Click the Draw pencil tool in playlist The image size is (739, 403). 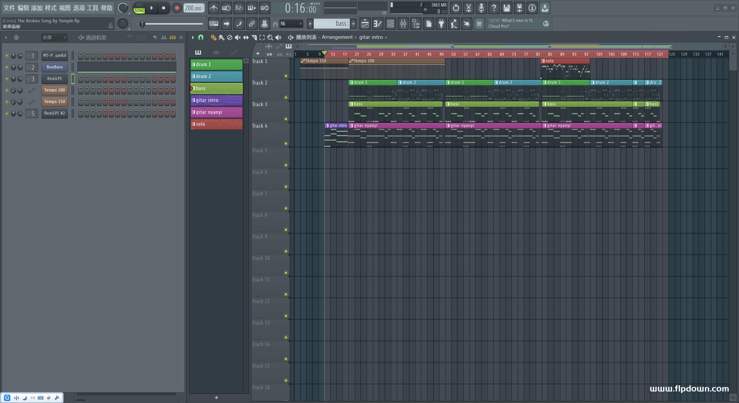pos(213,37)
